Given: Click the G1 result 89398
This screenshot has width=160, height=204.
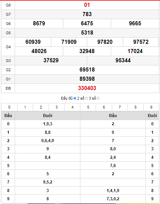Looking at the screenshot, I should pyautogui.click(x=87, y=79).
